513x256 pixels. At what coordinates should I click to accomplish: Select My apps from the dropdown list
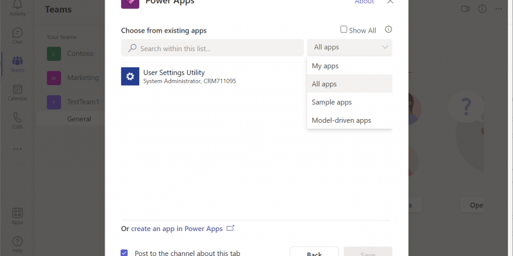pyautogui.click(x=325, y=66)
